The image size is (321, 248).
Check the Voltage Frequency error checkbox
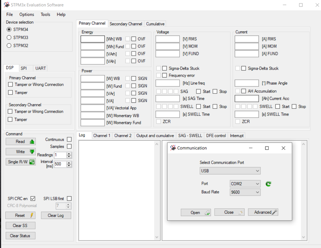coord(165,75)
